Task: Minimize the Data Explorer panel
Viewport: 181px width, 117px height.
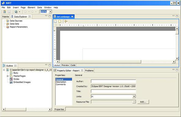Action: tap(46, 16)
